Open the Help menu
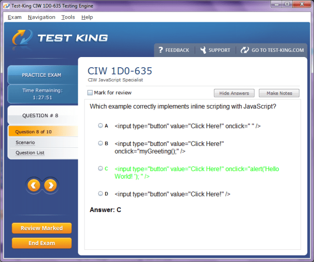Screen dimensions: 314x262 pos(87,17)
